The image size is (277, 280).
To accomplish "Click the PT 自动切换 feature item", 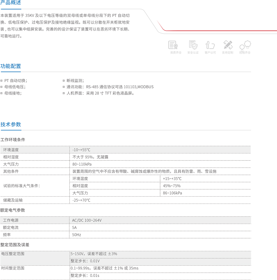I will pos(16,81).
